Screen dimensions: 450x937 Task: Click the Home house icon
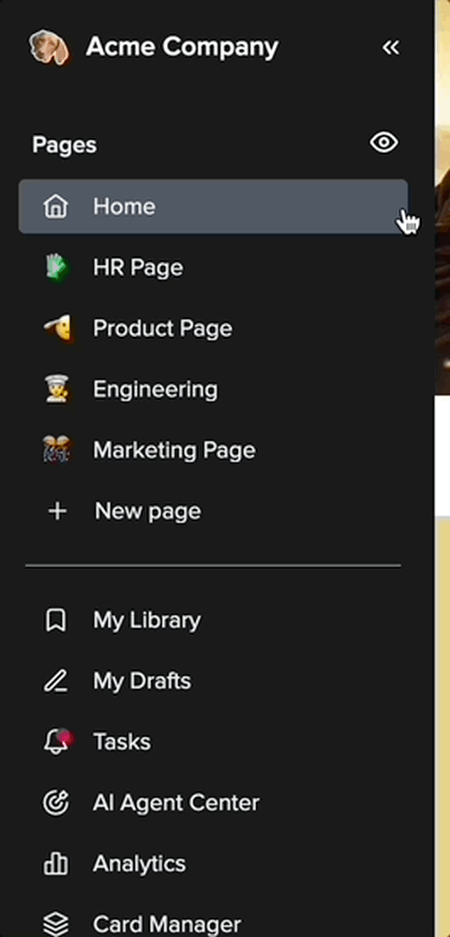pyautogui.click(x=56, y=207)
